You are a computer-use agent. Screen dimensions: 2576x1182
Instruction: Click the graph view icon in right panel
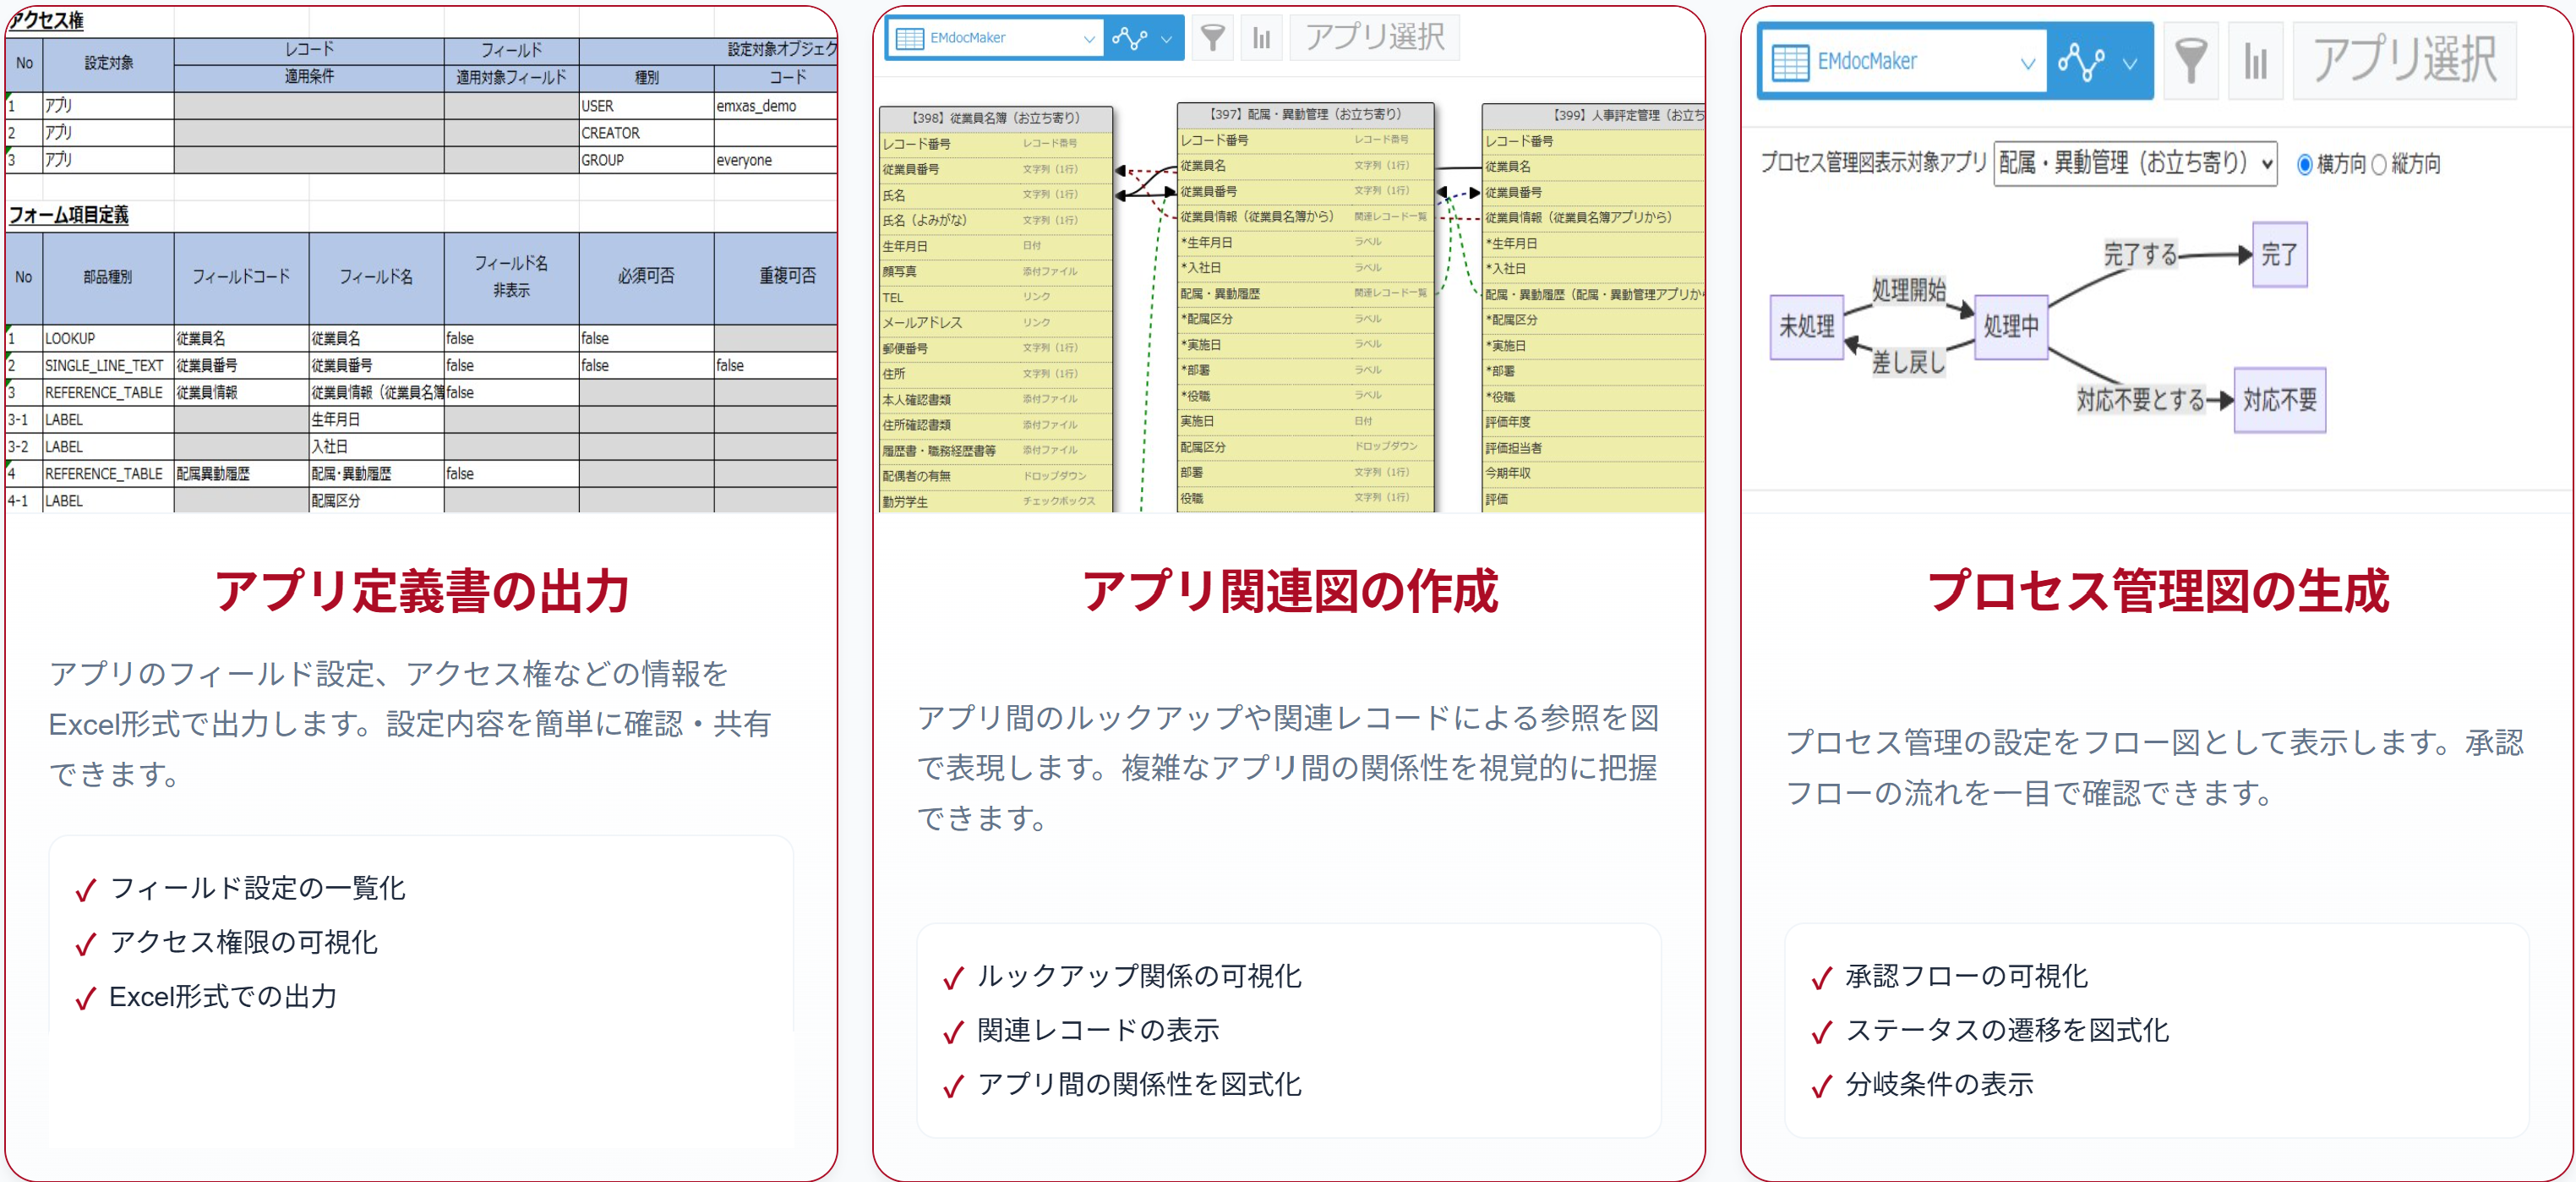2081,62
